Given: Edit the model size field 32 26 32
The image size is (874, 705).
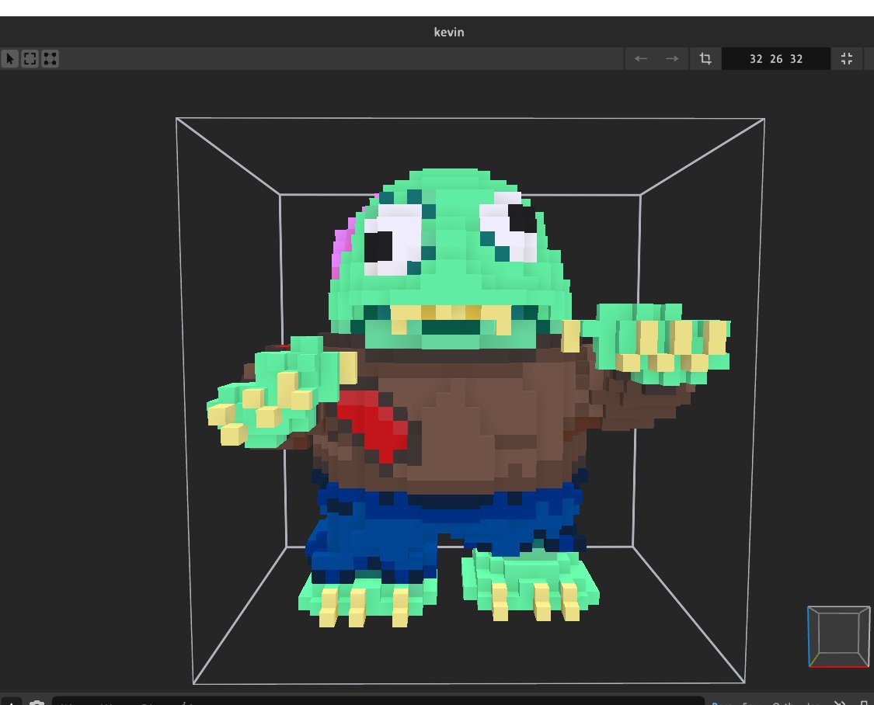Looking at the screenshot, I should click(x=776, y=59).
